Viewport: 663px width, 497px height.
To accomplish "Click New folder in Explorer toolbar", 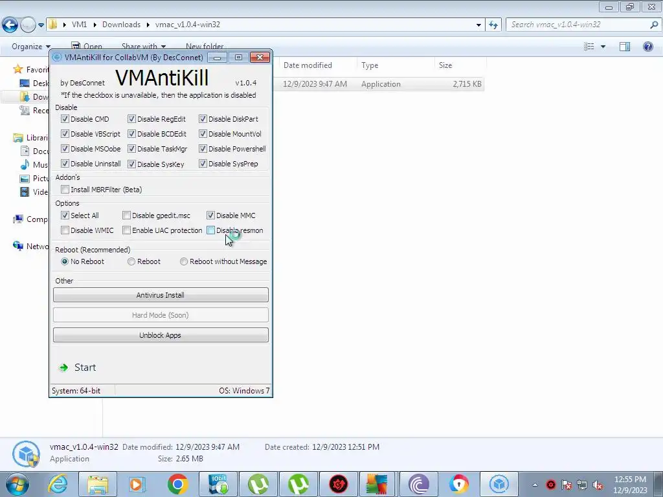I will (x=205, y=46).
